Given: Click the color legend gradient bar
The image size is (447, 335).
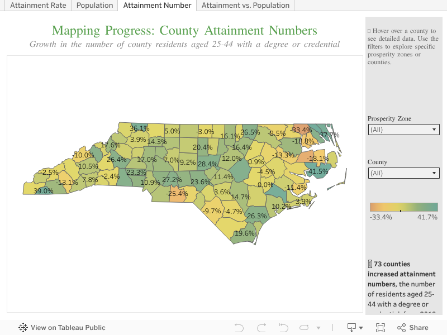Looking at the screenshot, I should pos(403,207).
